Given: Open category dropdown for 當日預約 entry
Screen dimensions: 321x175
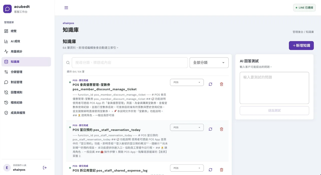Looking at the screenshot, I should pos(187,127).
